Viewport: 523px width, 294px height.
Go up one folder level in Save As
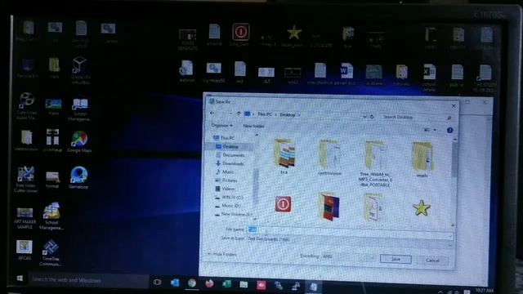238,114
